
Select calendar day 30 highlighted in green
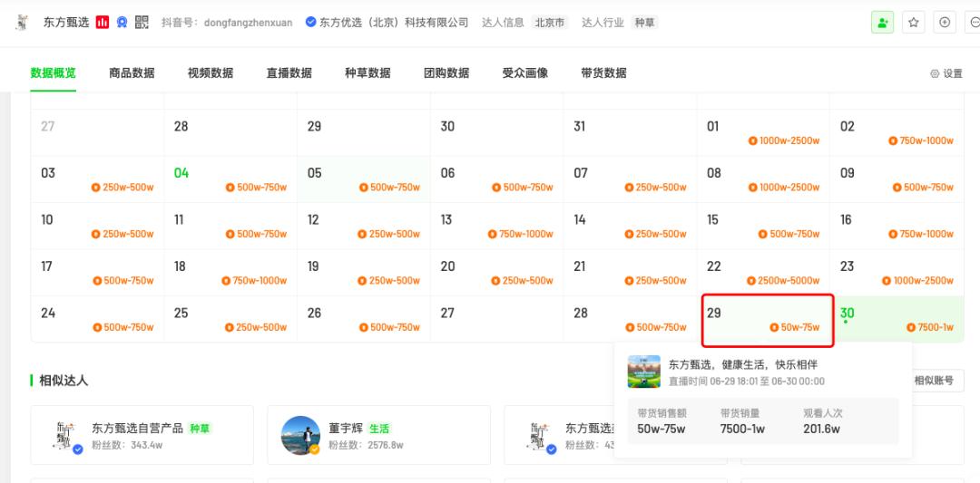[x=897, y=319]
